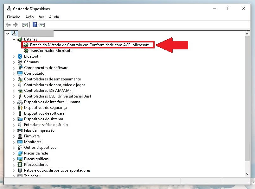
Task: Click the Controladores USB plug icon
Action: pyautogui.click(x=20, y=96)
